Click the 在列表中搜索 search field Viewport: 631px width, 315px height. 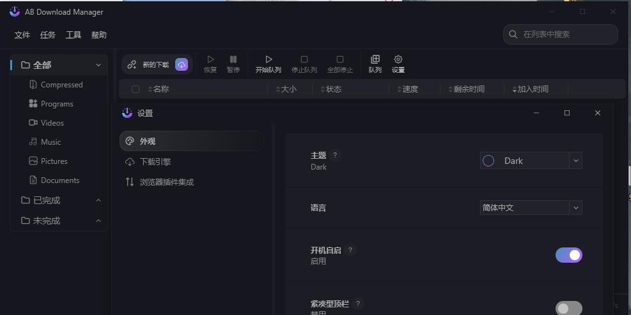pyautogui.click(x=566, y=34)
